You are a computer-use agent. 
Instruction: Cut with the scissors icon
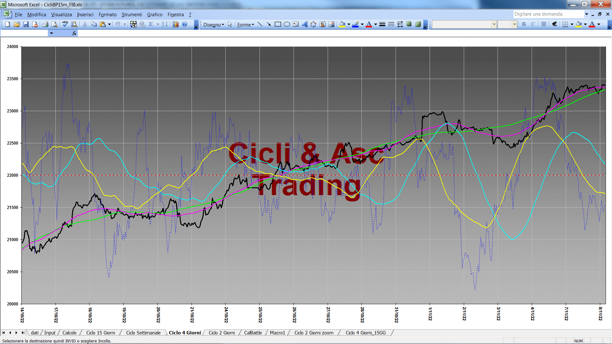point(85,24)
